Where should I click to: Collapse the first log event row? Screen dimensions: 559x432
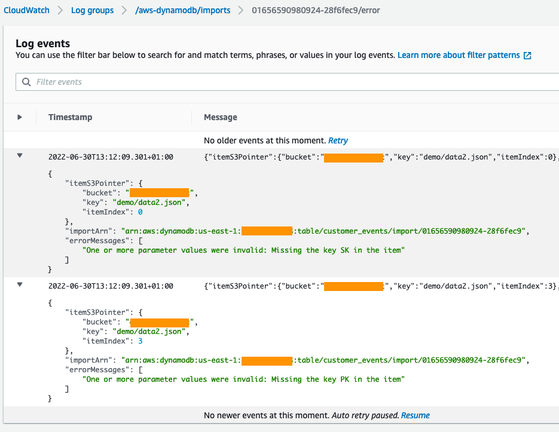pyautogui.click(x=20, y=156)
